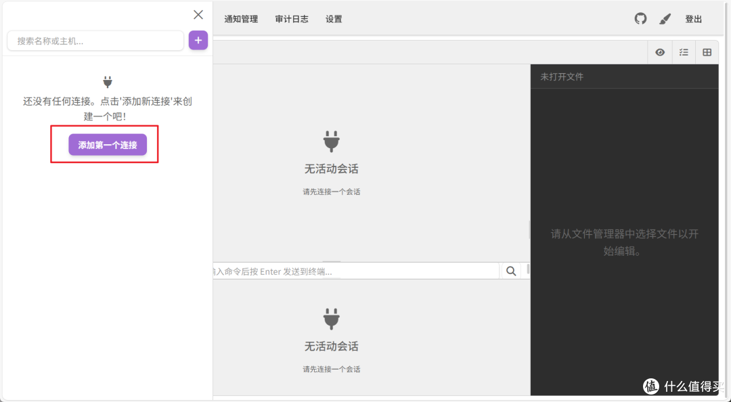Click the checklist layout icon
Screen dimensions: 731x402
point(684,52)
